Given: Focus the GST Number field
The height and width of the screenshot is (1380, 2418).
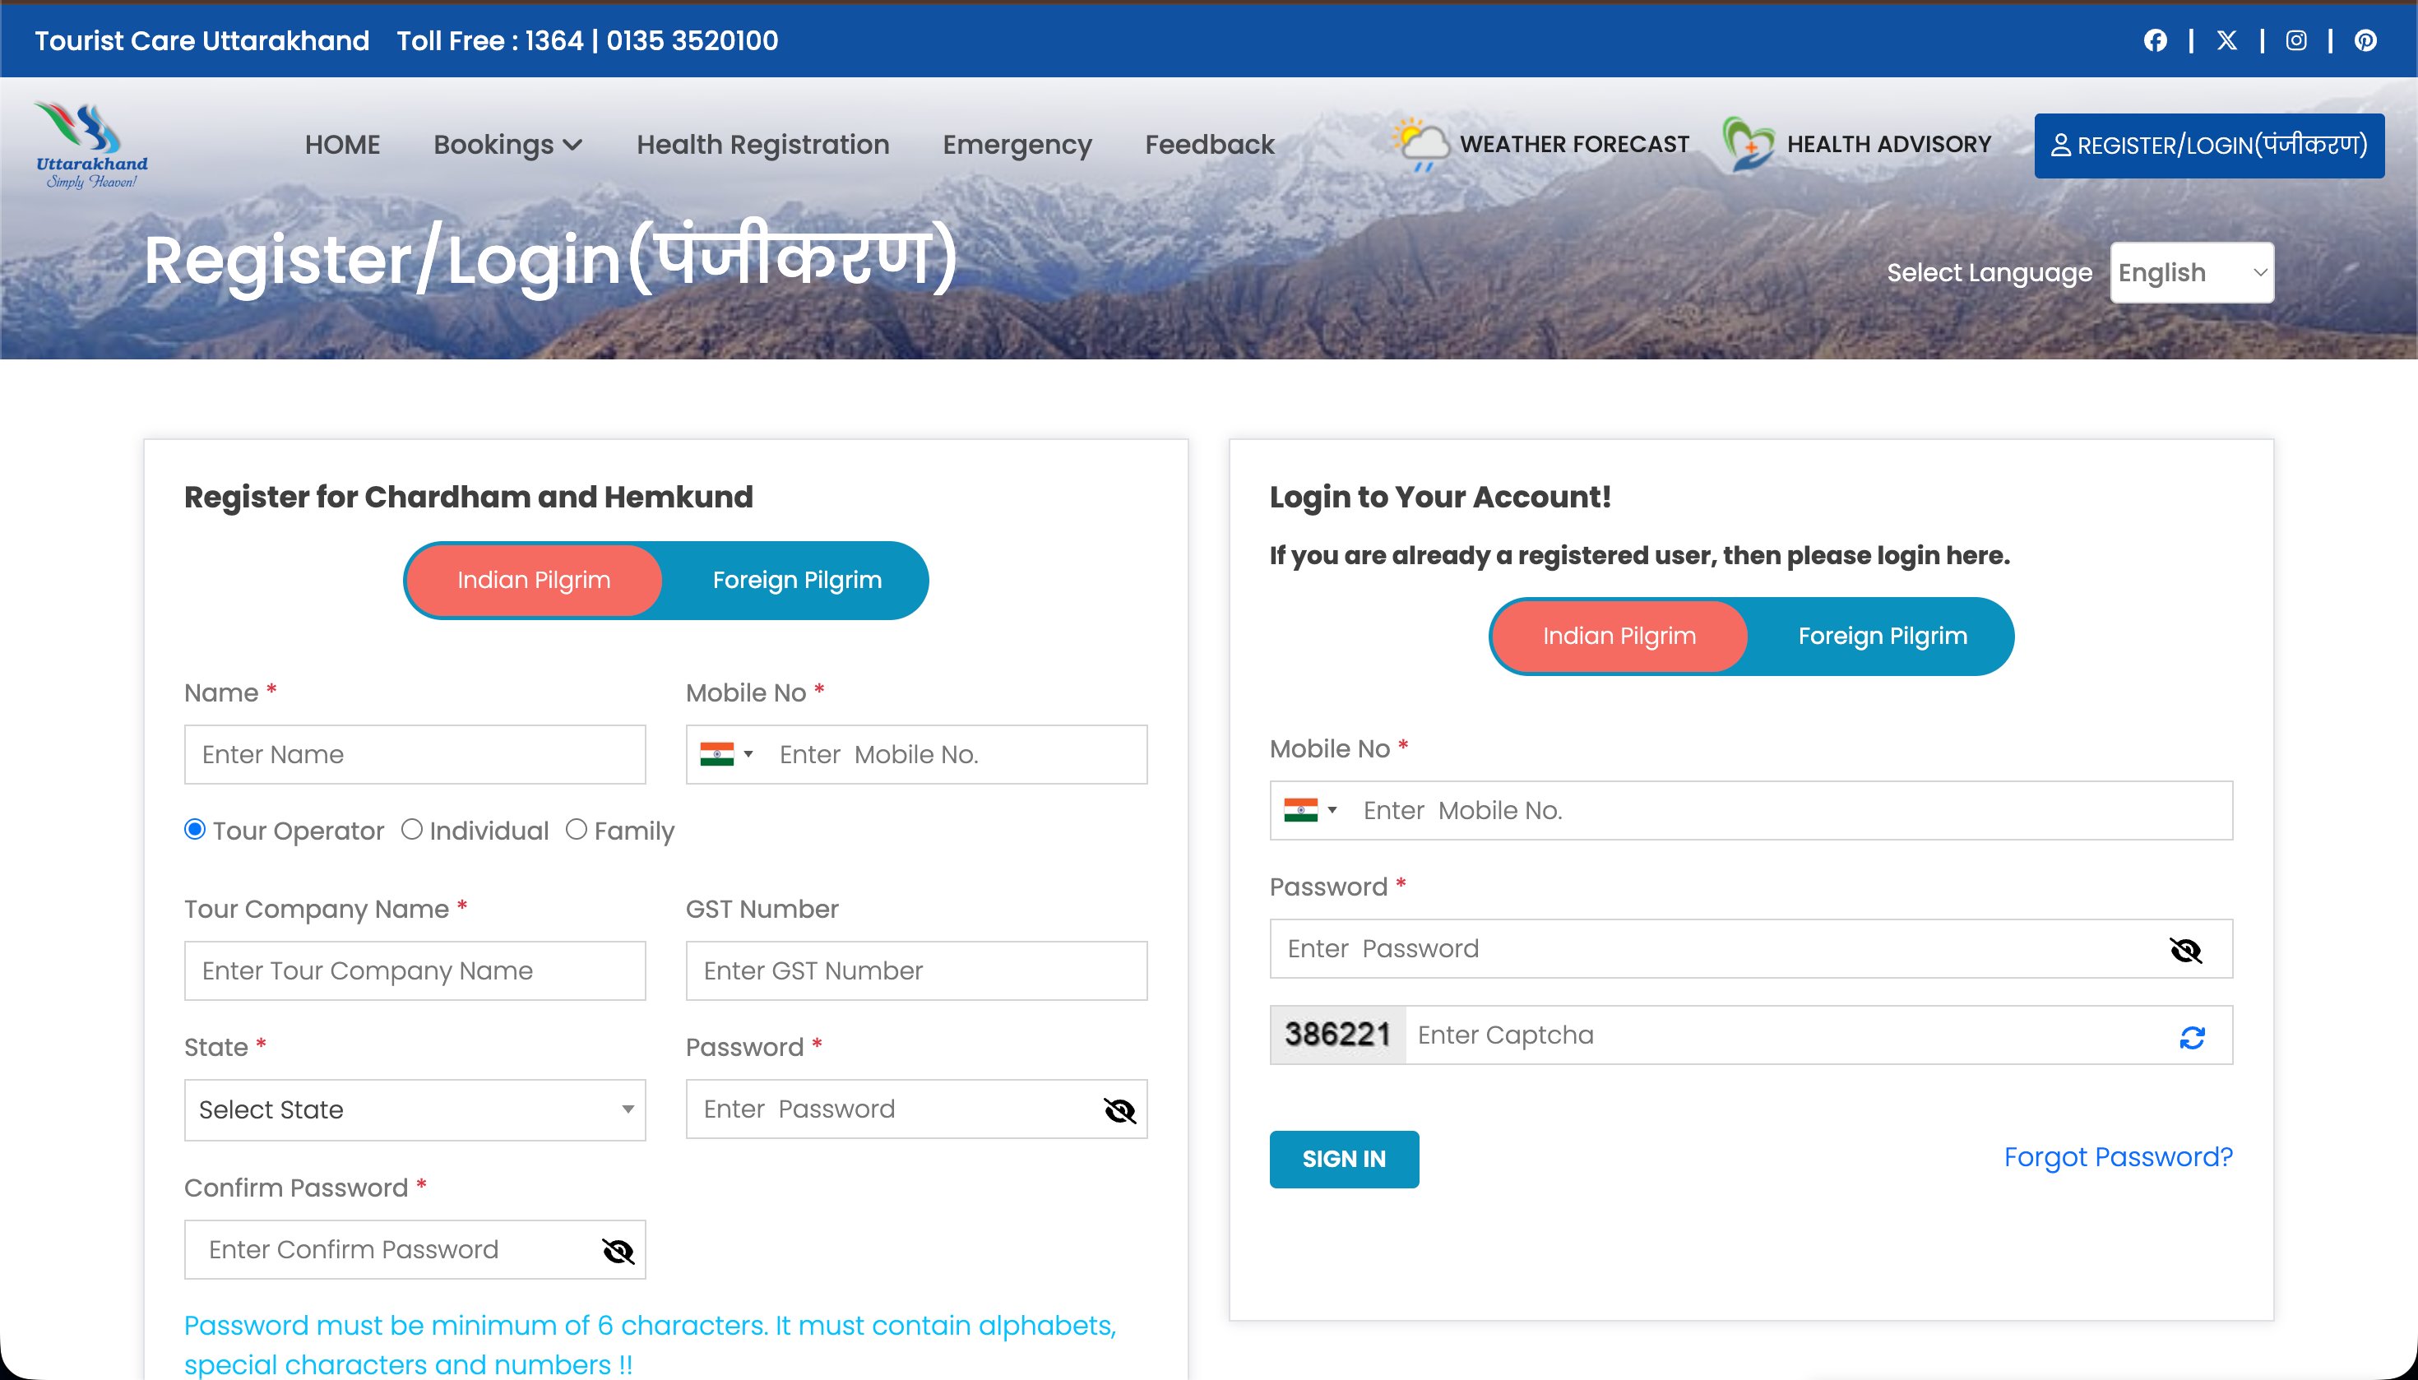Looking at the screenshot, I should coord(915,970).
